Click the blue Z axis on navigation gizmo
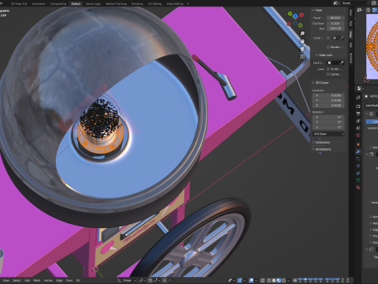 tap(295, 16)
